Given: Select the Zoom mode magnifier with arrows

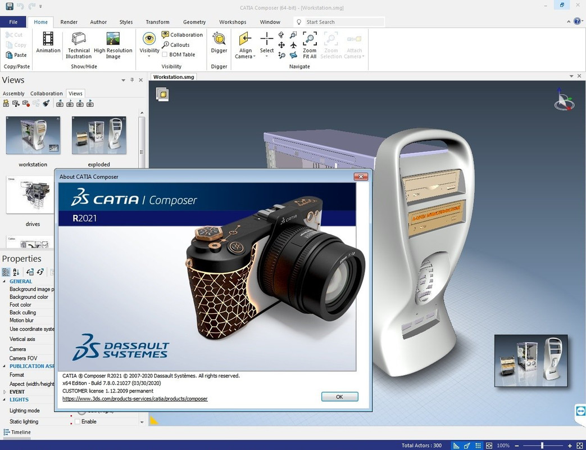Looking at the screenshot, I should 281,55.
